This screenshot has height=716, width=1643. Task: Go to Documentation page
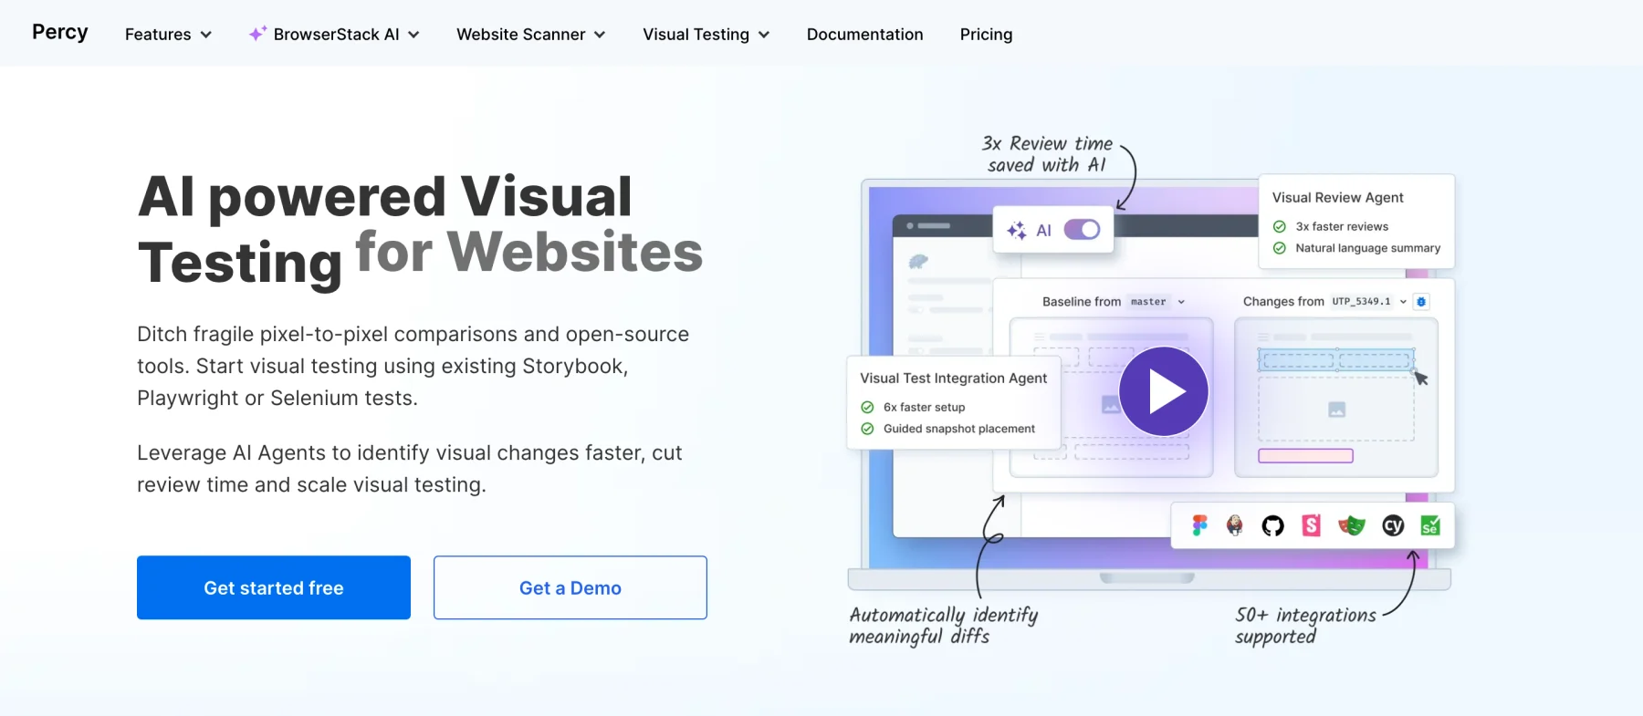point(864,35)
